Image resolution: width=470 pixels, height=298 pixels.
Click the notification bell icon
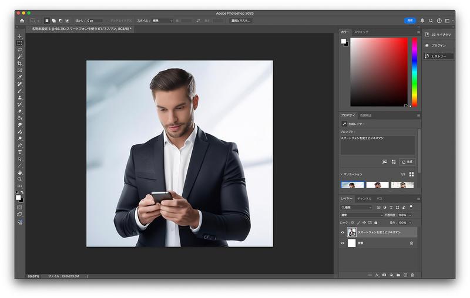422,21
